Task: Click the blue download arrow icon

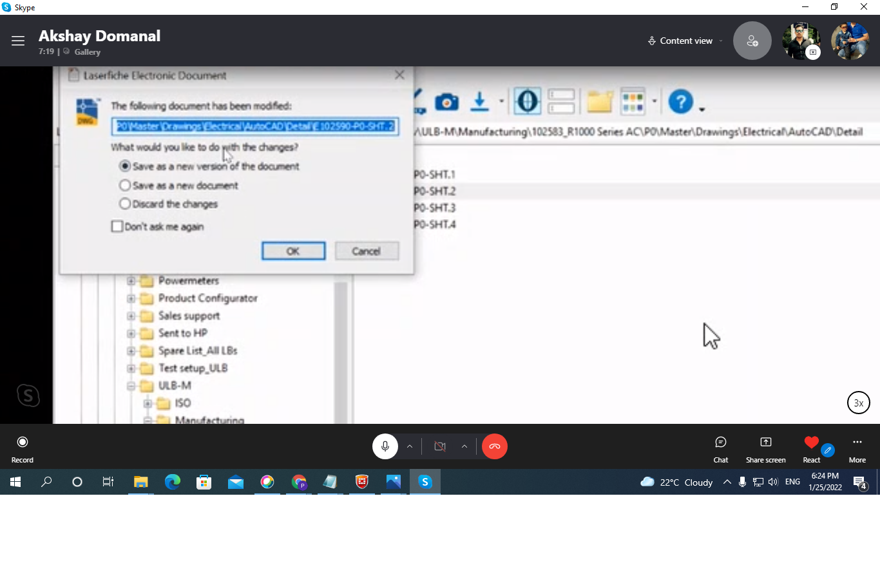Action: [x=479, y=102]
